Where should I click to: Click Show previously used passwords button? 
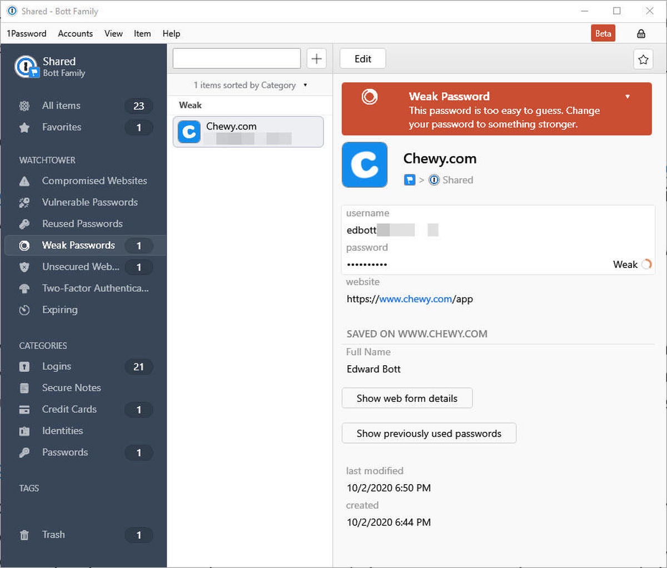pos(429,434)
